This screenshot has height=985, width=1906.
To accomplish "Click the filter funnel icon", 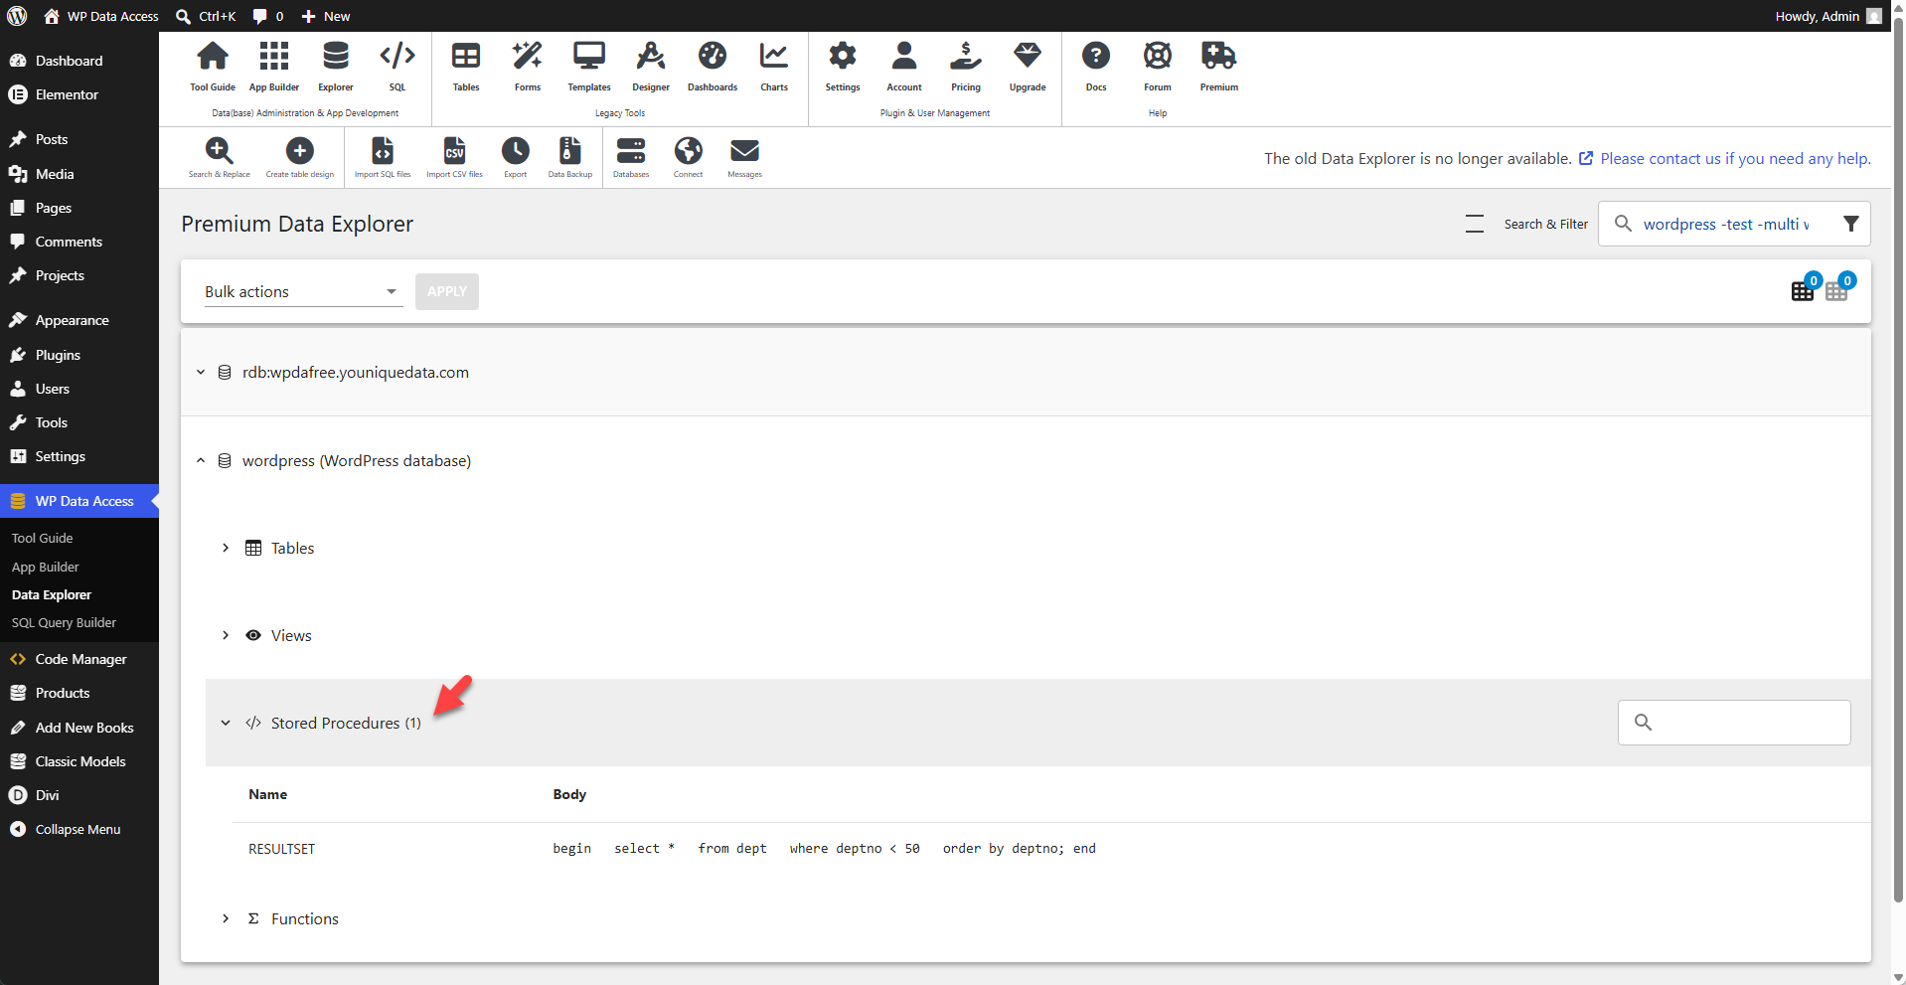I will click(x=1850, y=224).
